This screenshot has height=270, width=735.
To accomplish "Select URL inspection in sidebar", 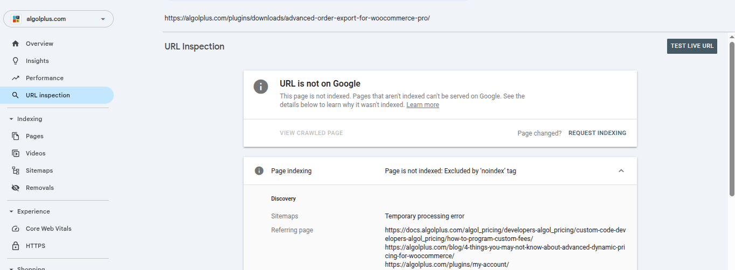I will [x=47, y=95].
